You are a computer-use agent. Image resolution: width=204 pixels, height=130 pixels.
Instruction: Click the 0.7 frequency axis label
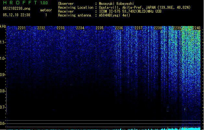(3, 107)
